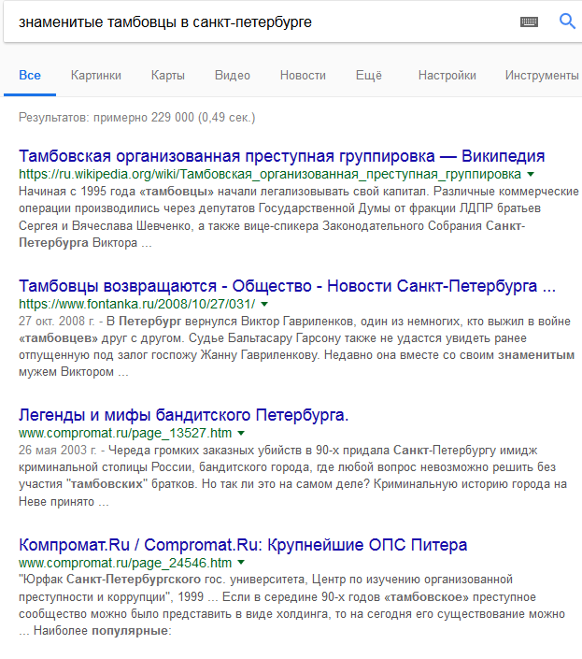Open Компромат.Ru Крупнейшие ОПС Питера result
The height and width of the screenshot is (659, 582).
[x=243, y=545]
